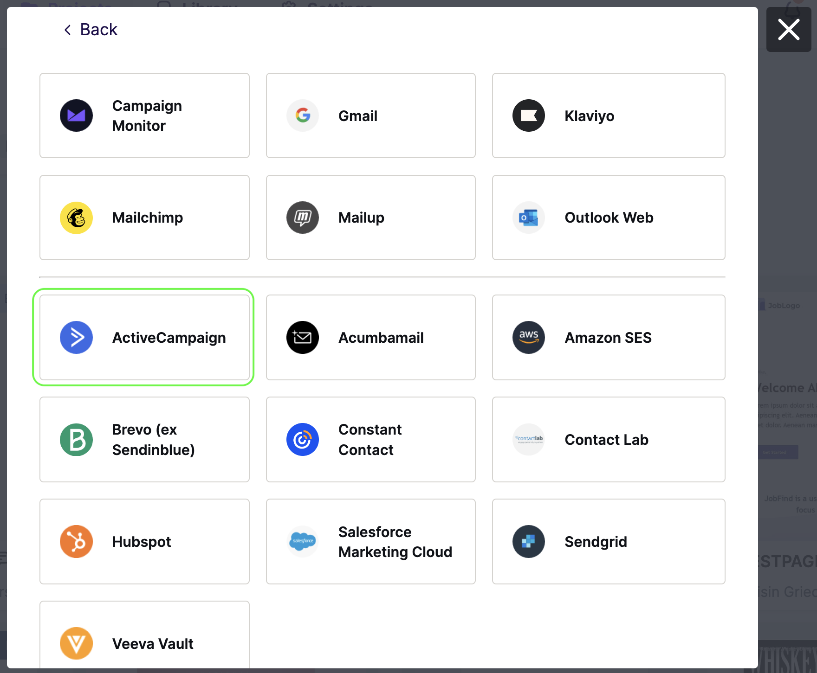
Task: Click the Veeva Vault logo icon
Action: pyautogui.click(x=76, y=644)
